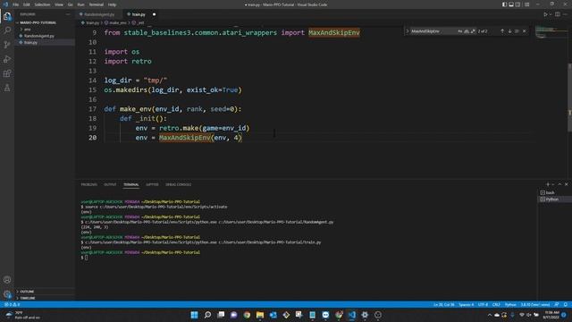Select language mode Python in status bar
572x322 pixels.
(510, 304)
